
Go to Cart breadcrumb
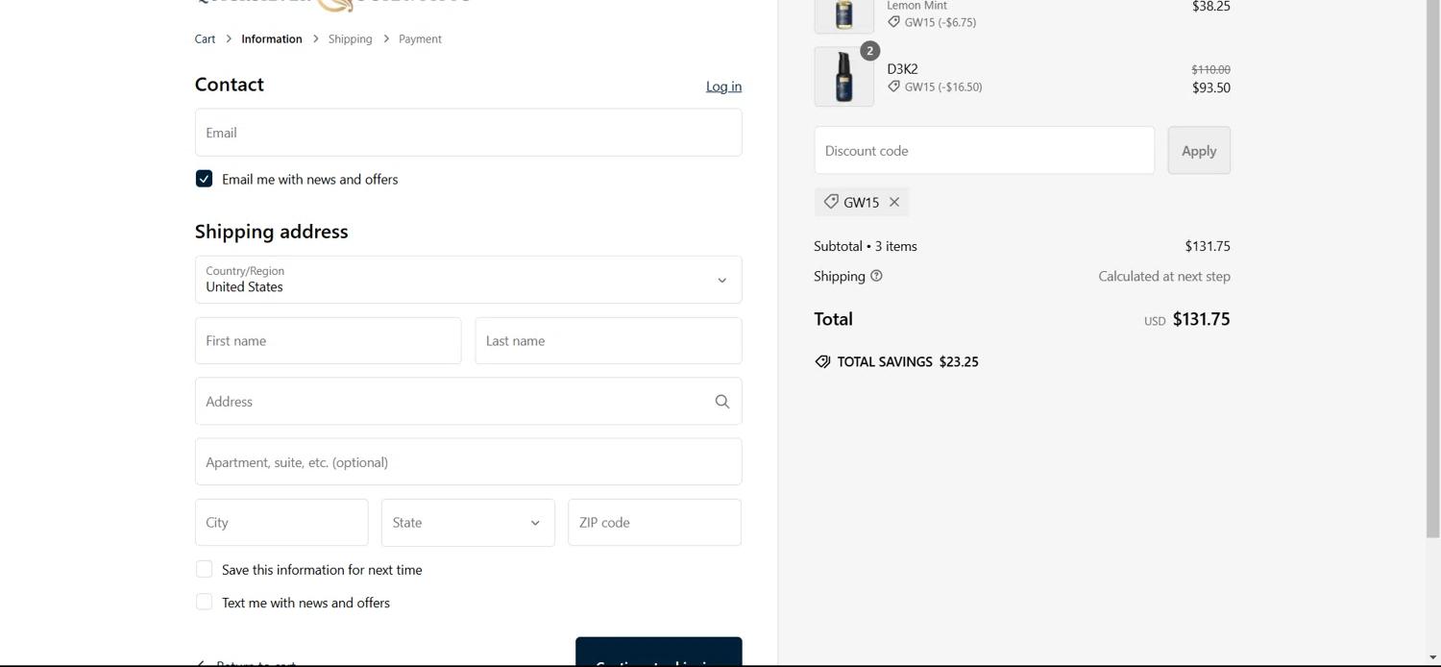205,39
